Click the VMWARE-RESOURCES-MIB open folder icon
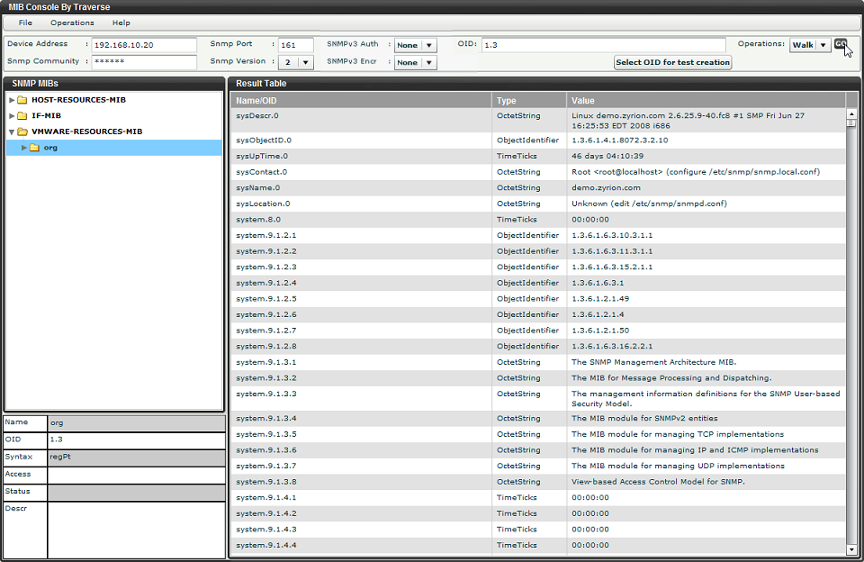The width and height of the screenshot is (864, 562). point(22,131)
